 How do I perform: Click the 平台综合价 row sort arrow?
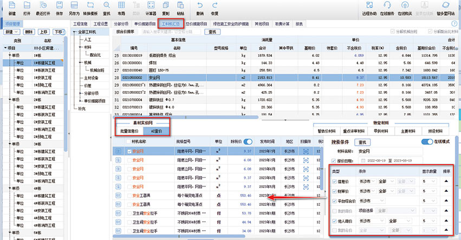[x=446, y=201]
